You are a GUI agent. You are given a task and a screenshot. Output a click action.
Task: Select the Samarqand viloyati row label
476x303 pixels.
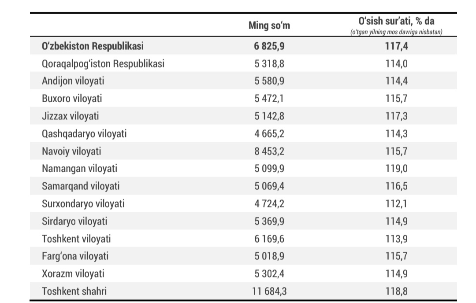(x=81, y=186)
